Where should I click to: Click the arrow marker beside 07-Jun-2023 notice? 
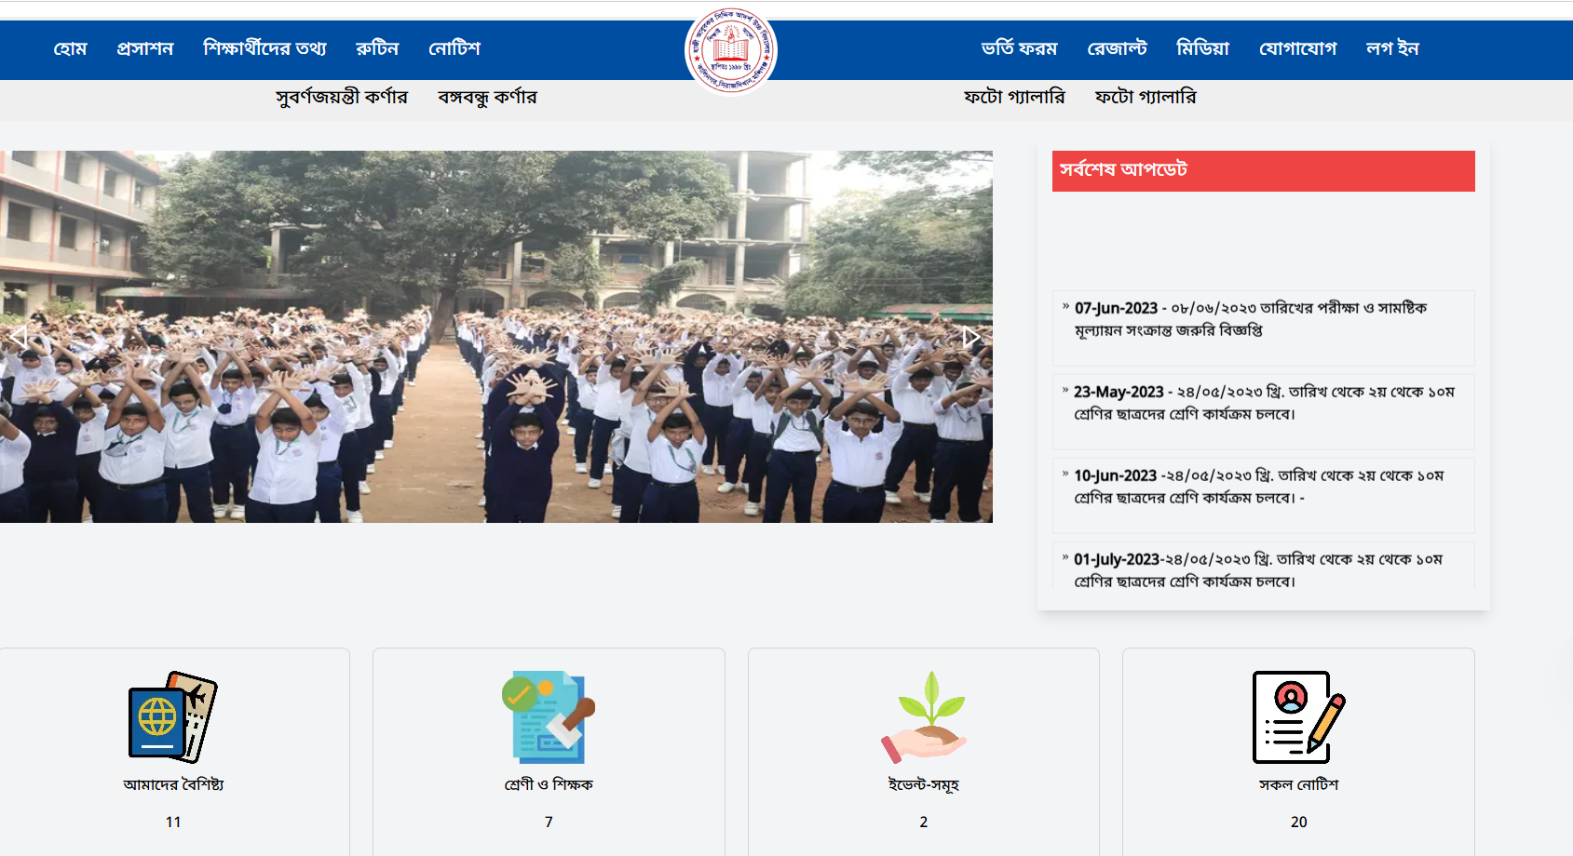pos(1065,304)
